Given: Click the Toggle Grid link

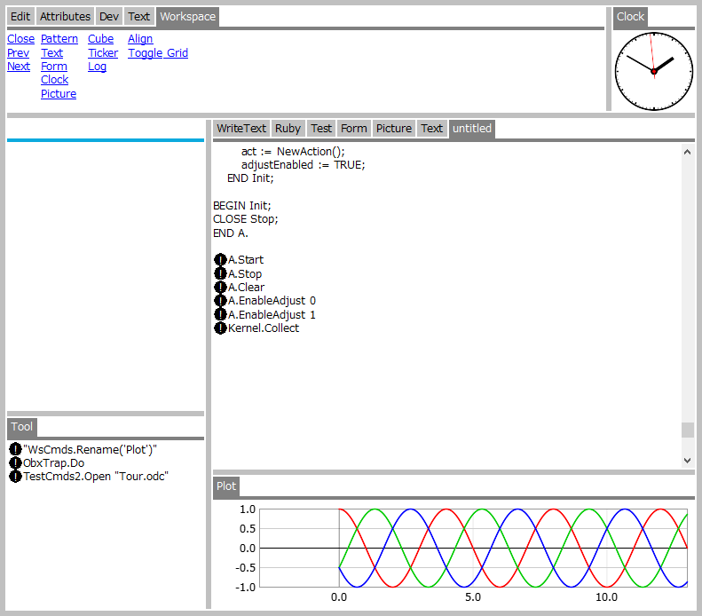Looking at the screenshot, I should pyautogui.click(x=157, y=53).
